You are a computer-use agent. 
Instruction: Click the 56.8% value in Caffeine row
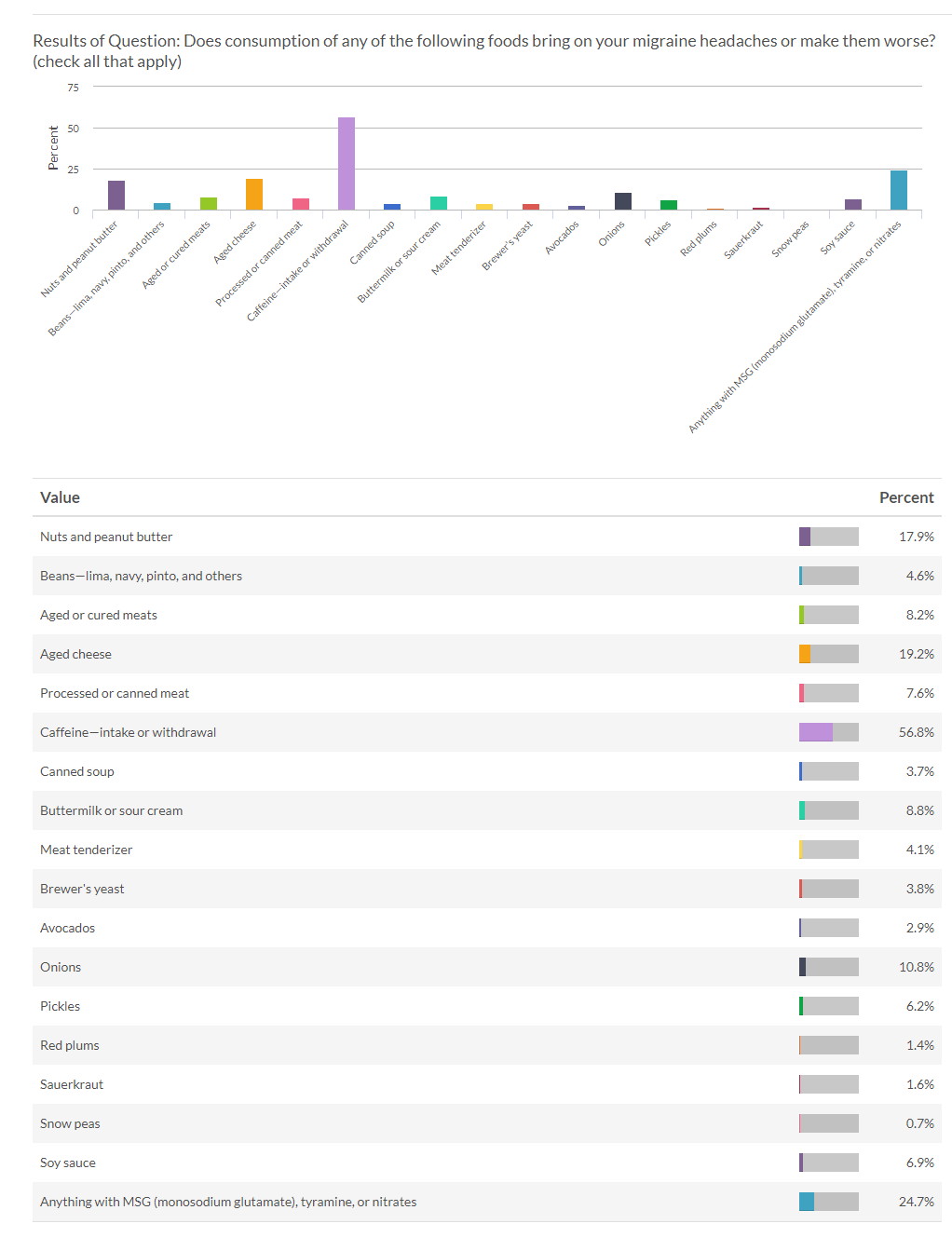click(916, 732)
